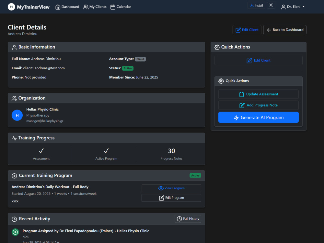Image resolution: width=324 pixels, height=243 pixels.
Task: Click Edit Client in Quick Actions panel
Action: pos(259,60)
